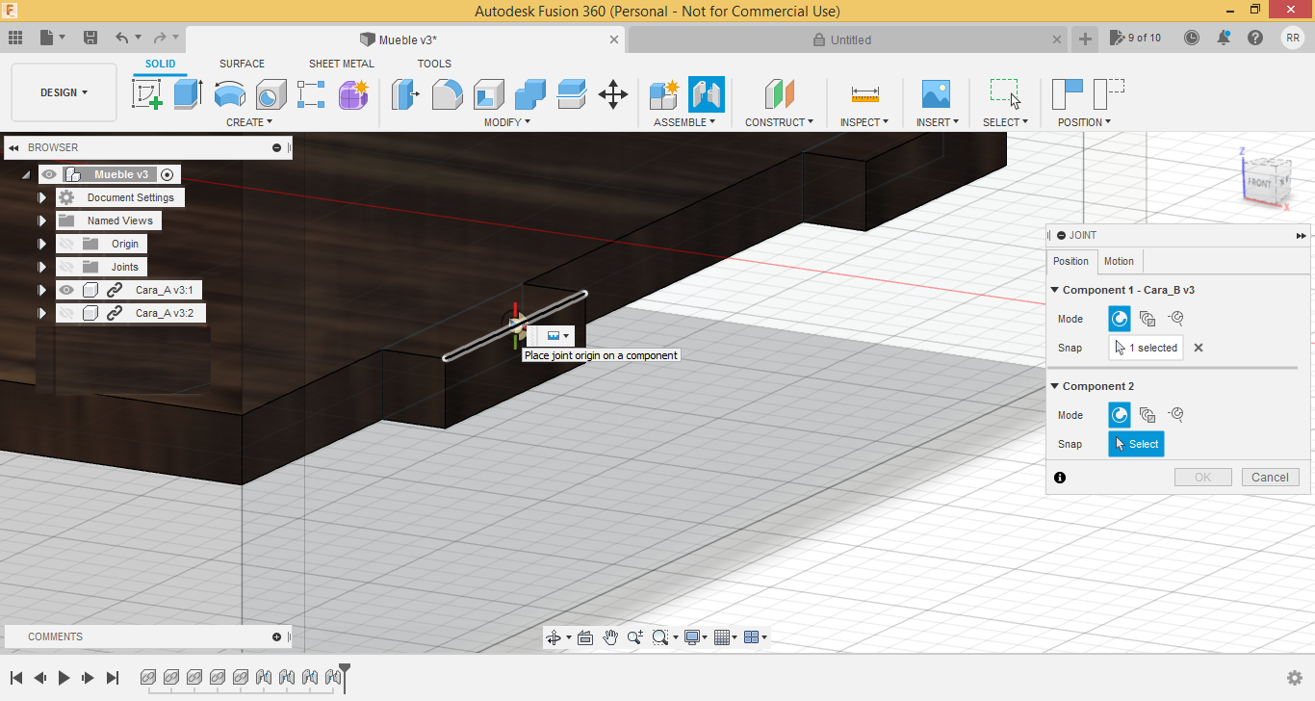This screenshot has width=1315, height=701.
Task: Select the Extrude tool
Action: click(188, 94)
